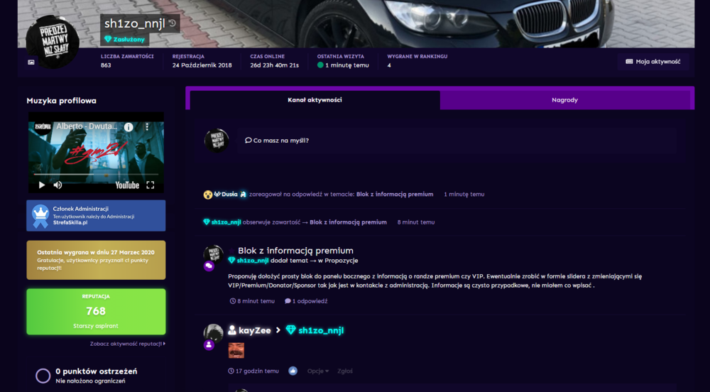Click the 8 minut temu timestamp under the topic
This screenshot has width=710, height=392.
click(x=252, y=301)
